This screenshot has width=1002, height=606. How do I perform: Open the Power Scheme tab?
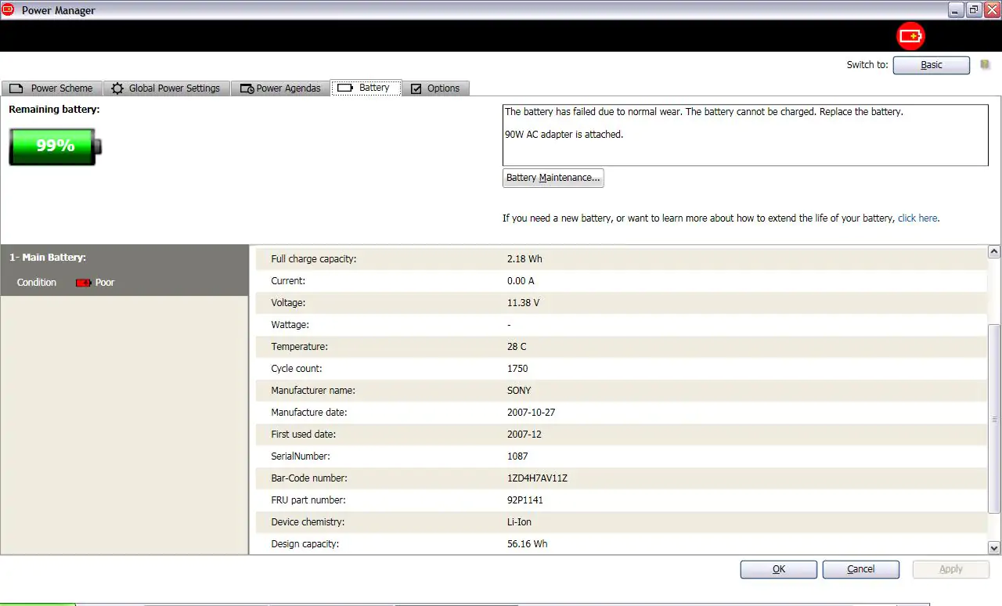click(x=52, y=88)
